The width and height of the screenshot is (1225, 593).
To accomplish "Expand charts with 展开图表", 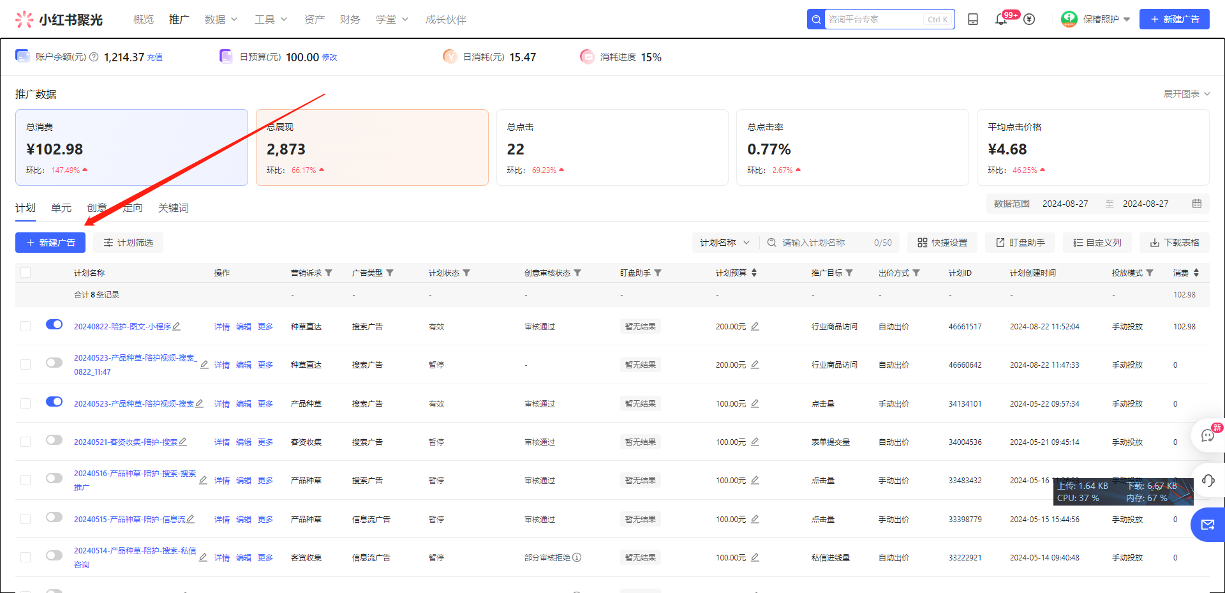I will pos(1187,94).
